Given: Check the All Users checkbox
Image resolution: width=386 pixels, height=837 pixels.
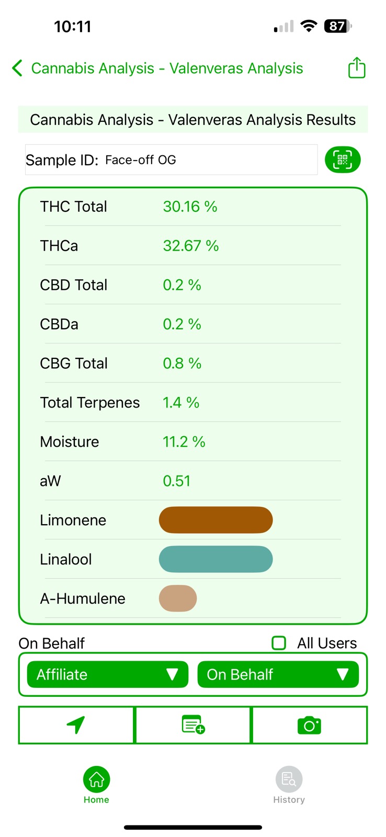Looking at the screenshot, I should [279, 643].
